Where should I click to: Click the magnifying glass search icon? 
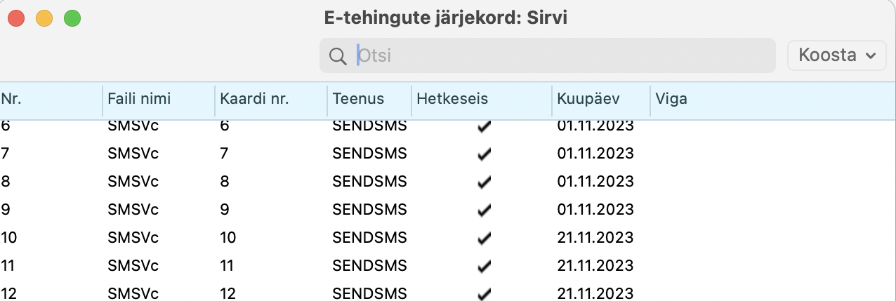pos(338,55)
